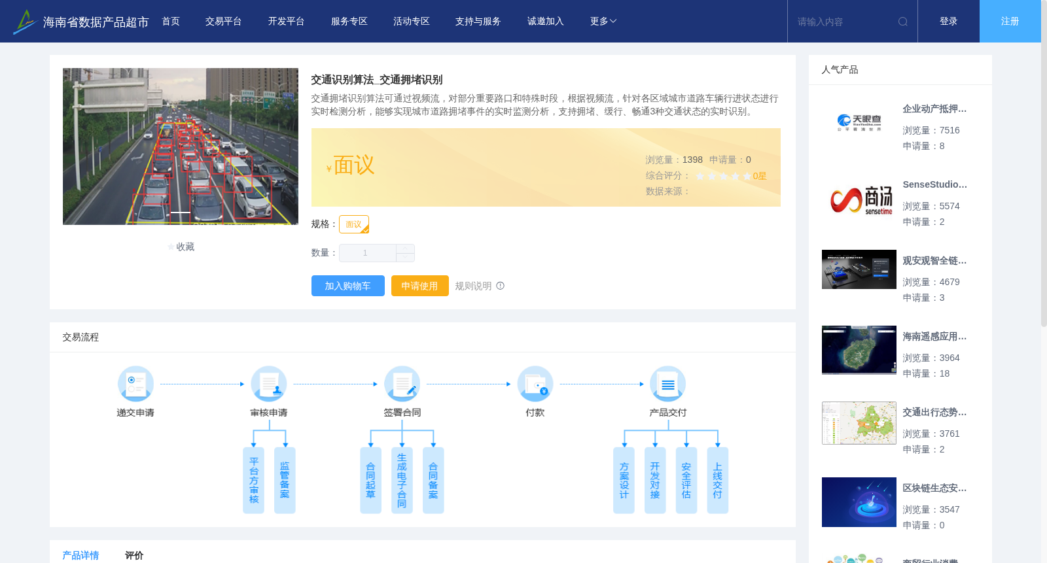The width and height of the screenshot is (1047, 563).
Task: Click the 监管备案 sub-step box
Action: click(285, 481)
